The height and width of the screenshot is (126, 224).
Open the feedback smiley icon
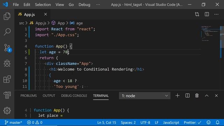[x=209, y=122]
